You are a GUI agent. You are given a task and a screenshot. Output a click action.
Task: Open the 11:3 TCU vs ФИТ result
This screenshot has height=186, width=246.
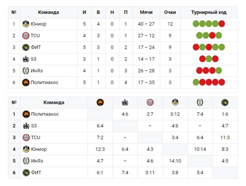click(x=225, y=138)
